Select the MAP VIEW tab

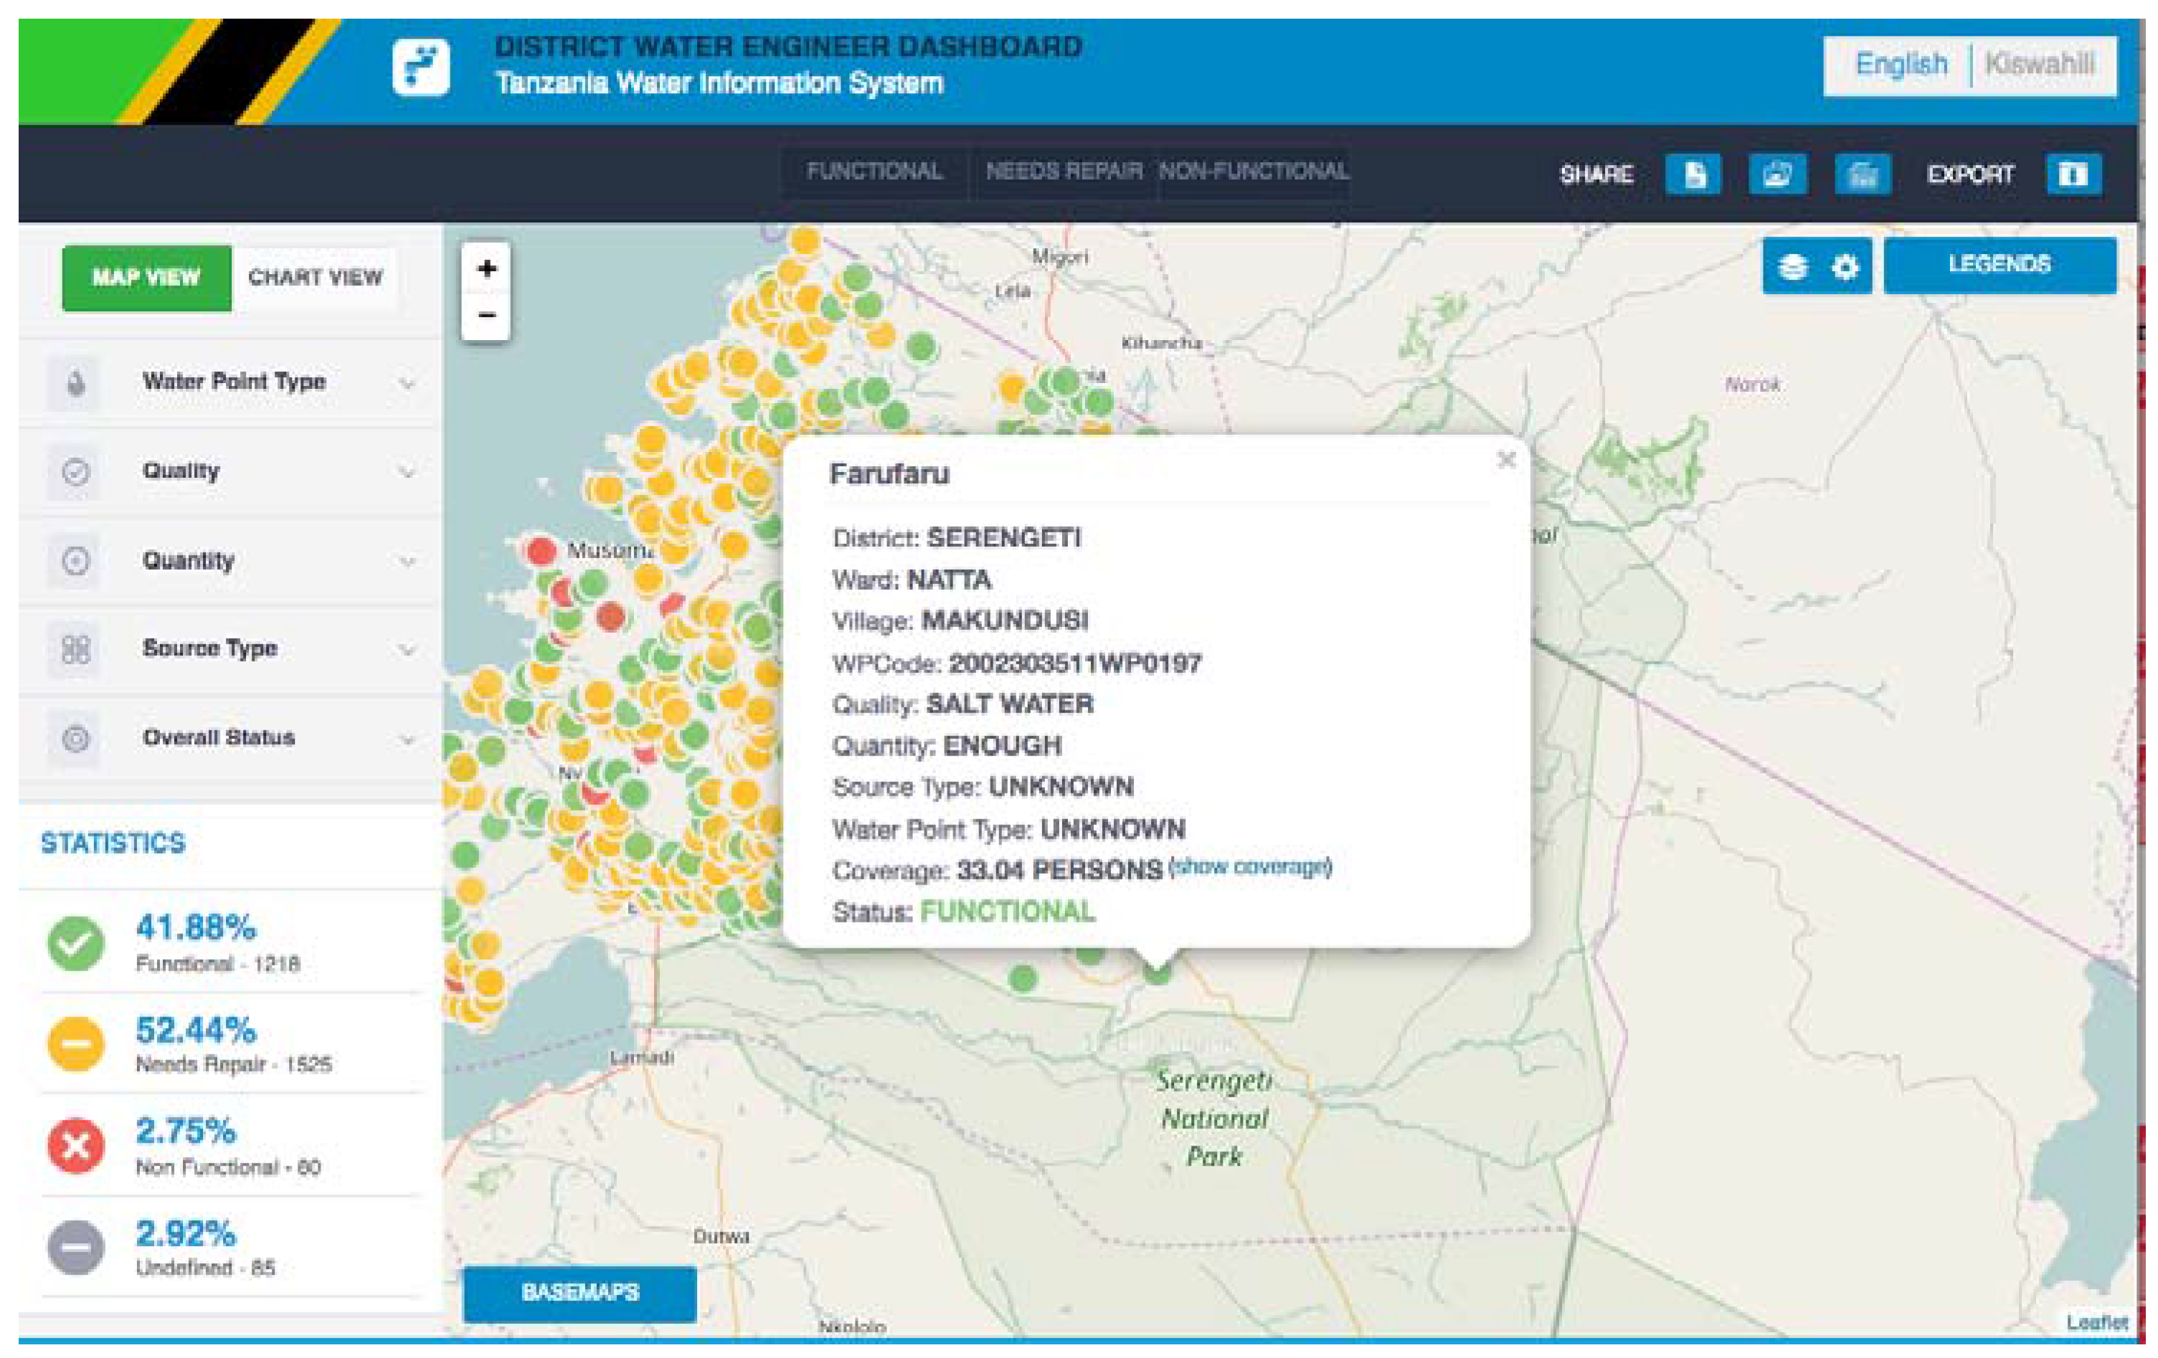point(146,278)
